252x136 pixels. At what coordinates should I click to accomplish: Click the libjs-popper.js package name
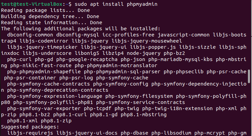pos(153,47)
